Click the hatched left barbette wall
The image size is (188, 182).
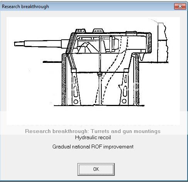64,80
